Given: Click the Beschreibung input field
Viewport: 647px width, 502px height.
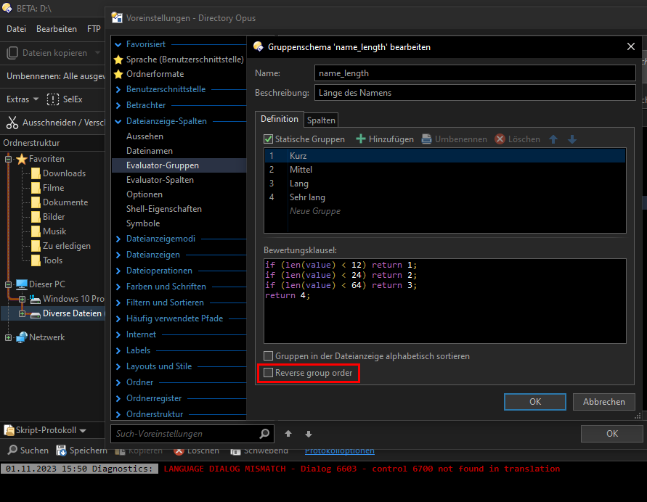Looking at the screenshot, I should (x=475, y=93).
